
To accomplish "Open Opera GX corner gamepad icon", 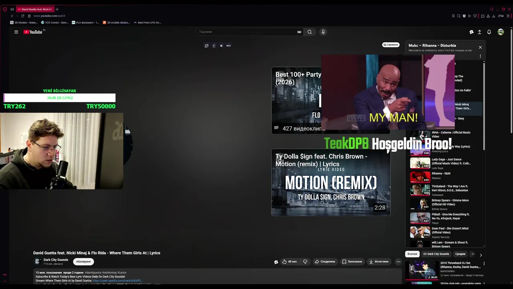I will tap(12, 9).
